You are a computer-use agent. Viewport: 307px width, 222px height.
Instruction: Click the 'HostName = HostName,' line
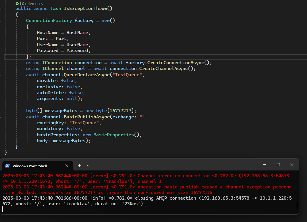pos(64,33)
